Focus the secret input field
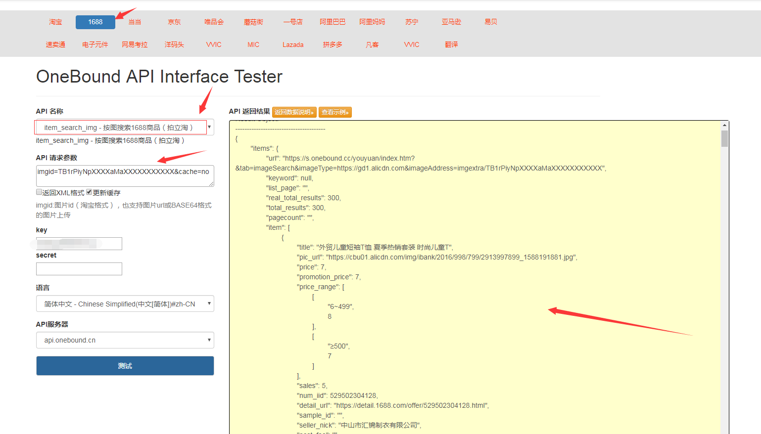Viewport: 761px width, 434px height. pyautogui.click(x=79, y=269)
